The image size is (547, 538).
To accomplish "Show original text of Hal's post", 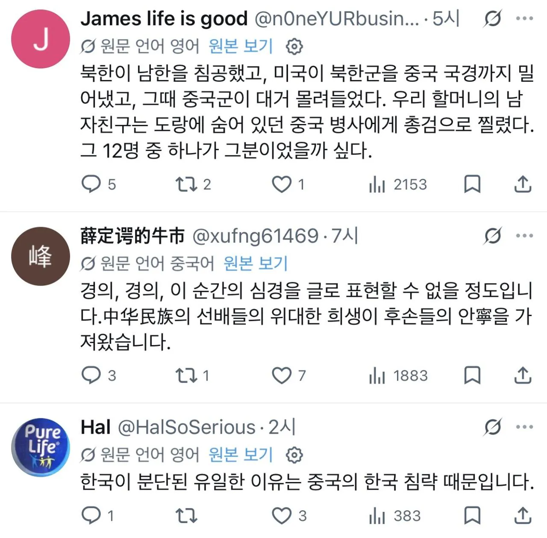I will point(241,455).
